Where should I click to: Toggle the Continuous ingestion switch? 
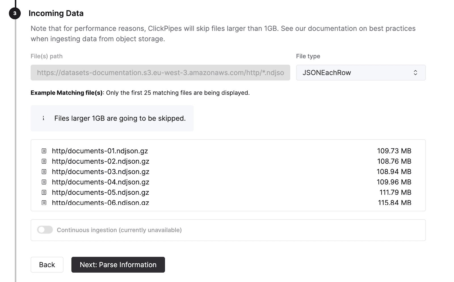point(45,230)
